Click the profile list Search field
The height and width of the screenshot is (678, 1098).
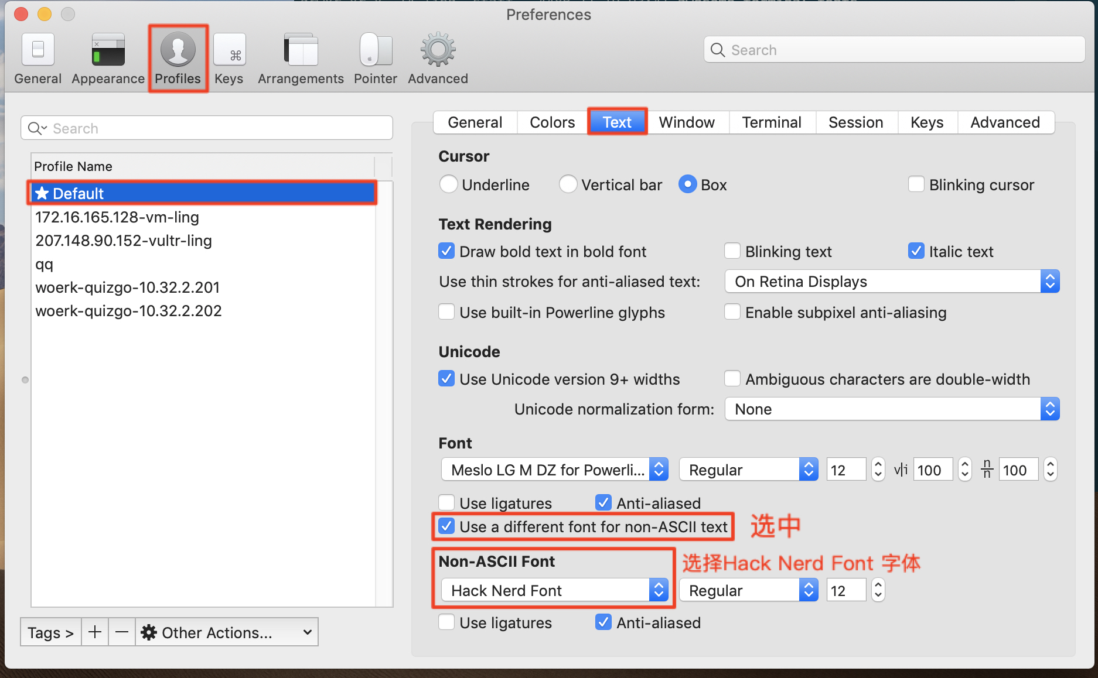pos(207,128)
